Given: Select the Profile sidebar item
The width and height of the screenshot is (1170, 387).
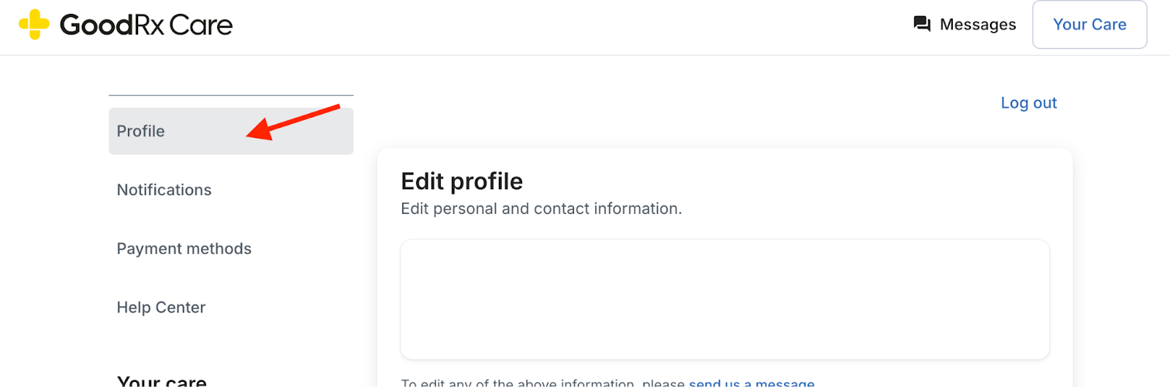Looking at the screenshot, I should coord(141,131).
